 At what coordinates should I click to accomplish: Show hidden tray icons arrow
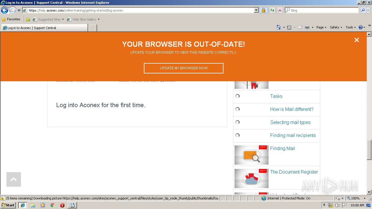click(324, 205)
